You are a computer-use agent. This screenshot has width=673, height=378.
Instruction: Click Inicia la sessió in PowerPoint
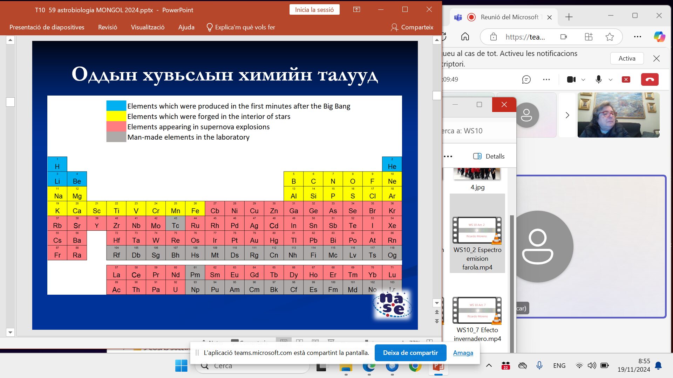(x=314, y=10)
